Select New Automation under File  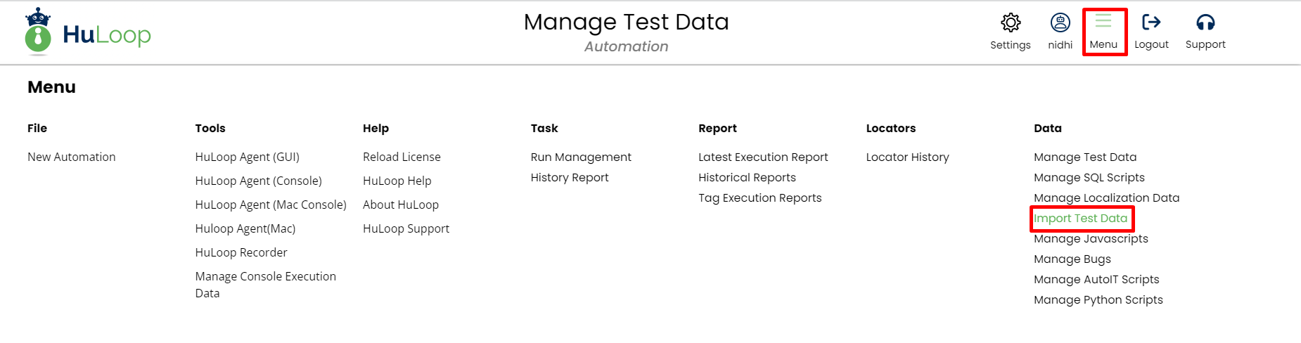pos(72,157)
